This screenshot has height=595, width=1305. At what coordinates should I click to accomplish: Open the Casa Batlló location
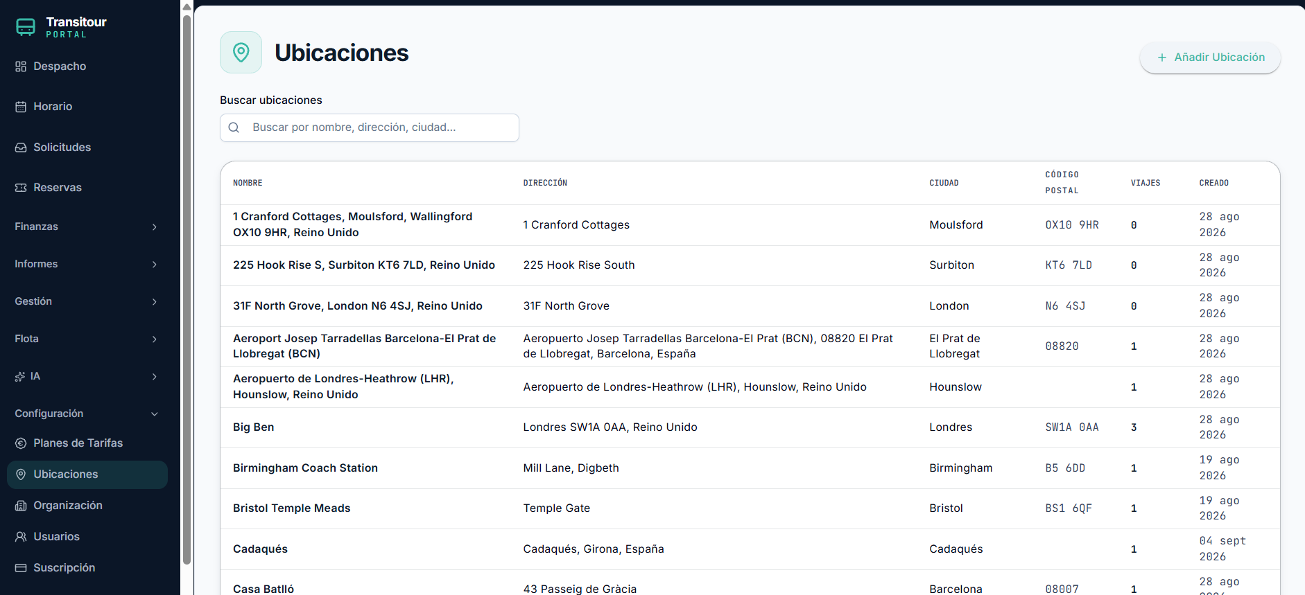[750, 583]
